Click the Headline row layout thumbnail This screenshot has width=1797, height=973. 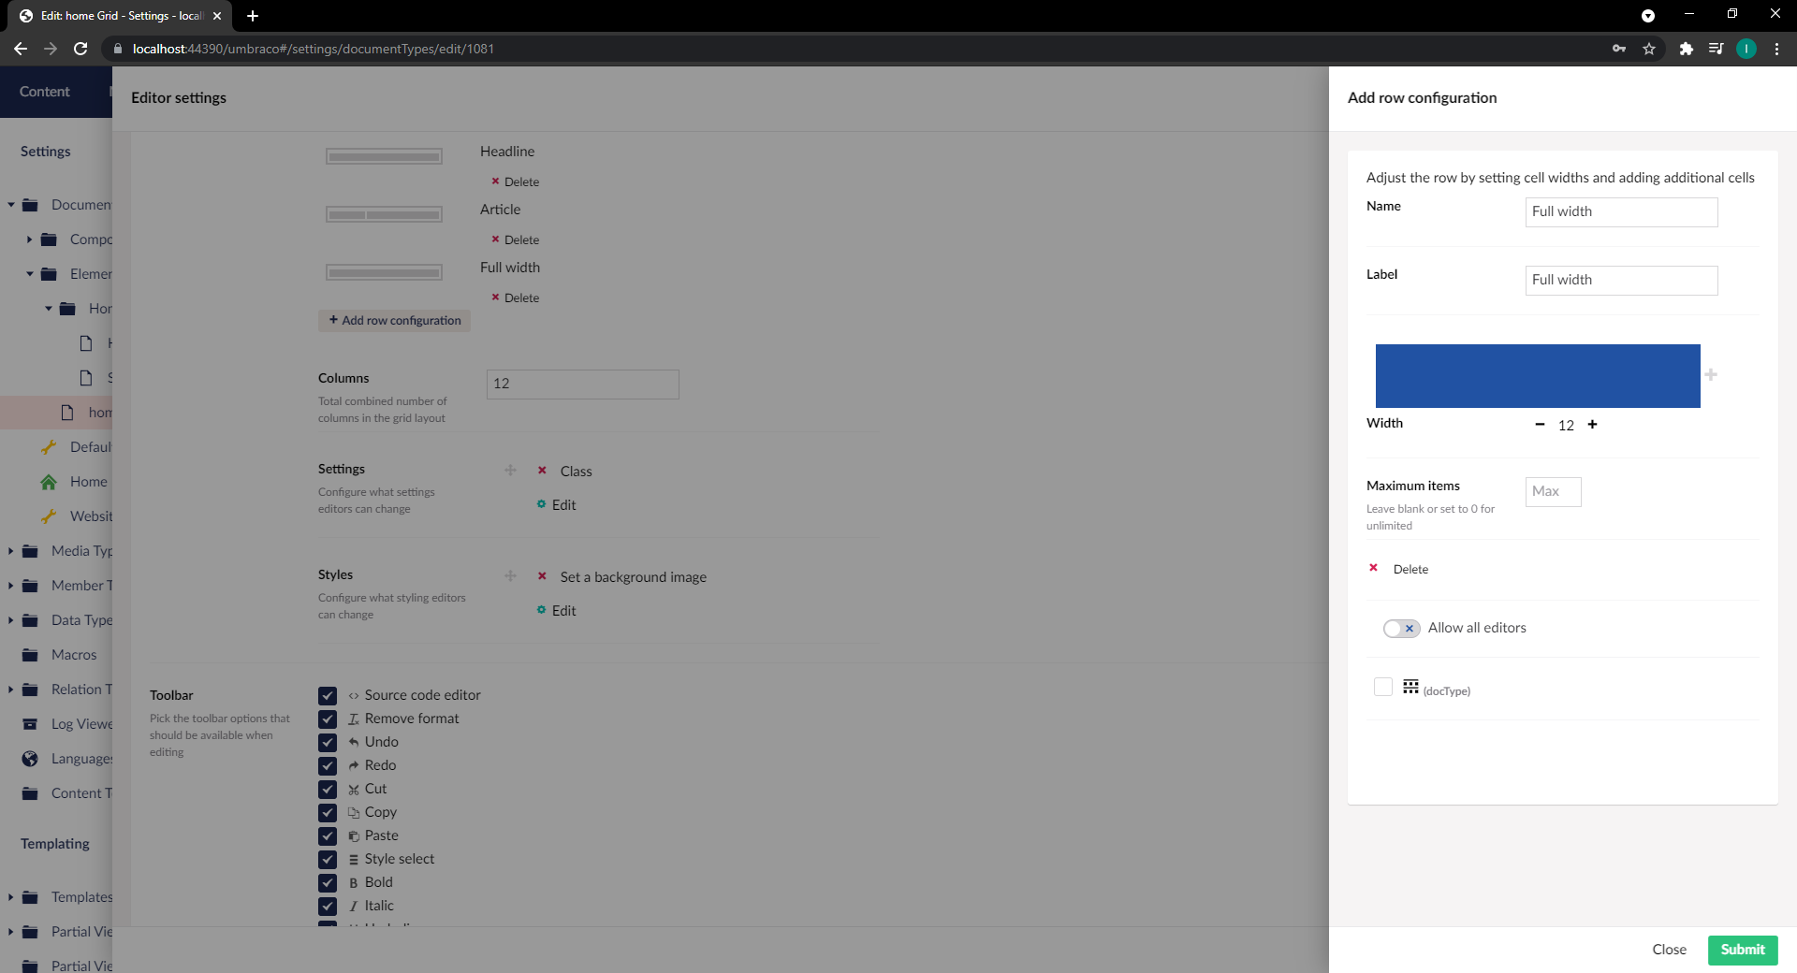pyautogui.click(x=384, y=157)
